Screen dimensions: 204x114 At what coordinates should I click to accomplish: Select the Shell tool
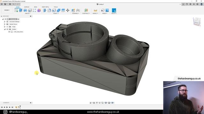tap(54, 10)
